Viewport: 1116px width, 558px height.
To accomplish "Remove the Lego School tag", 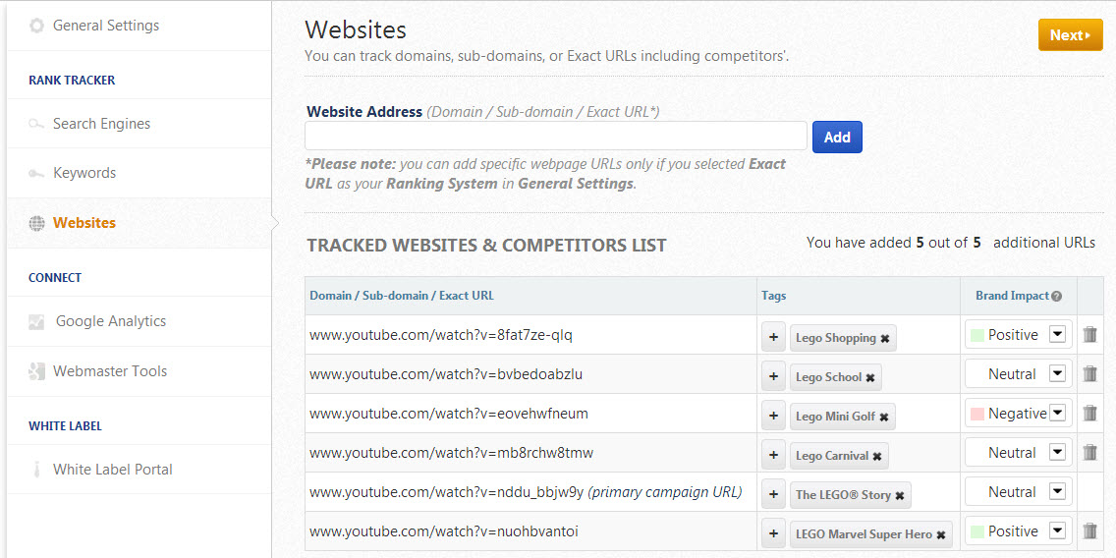I will (869, 378).
